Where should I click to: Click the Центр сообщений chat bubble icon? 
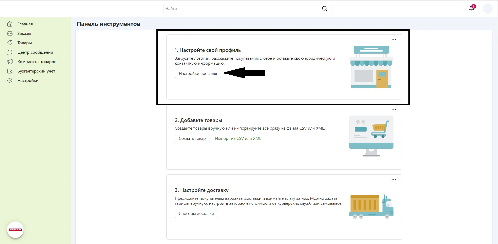(10, 52)
